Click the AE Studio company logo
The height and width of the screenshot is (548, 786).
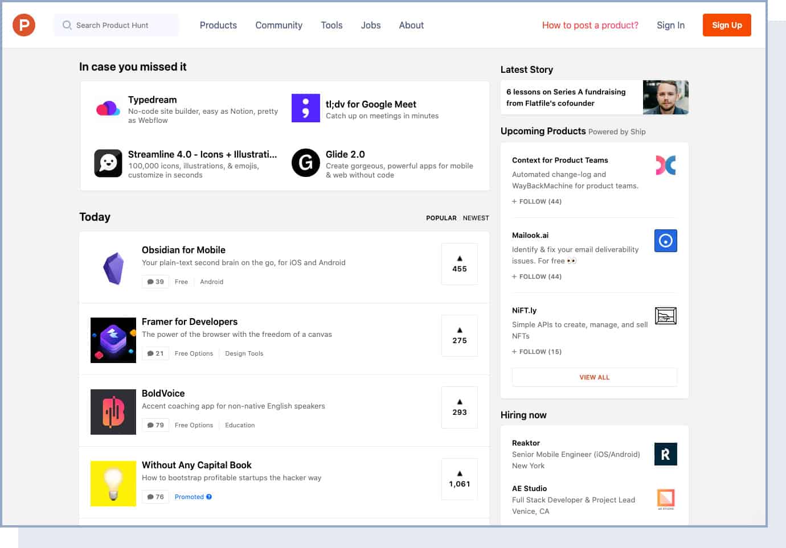coord(666,499)
